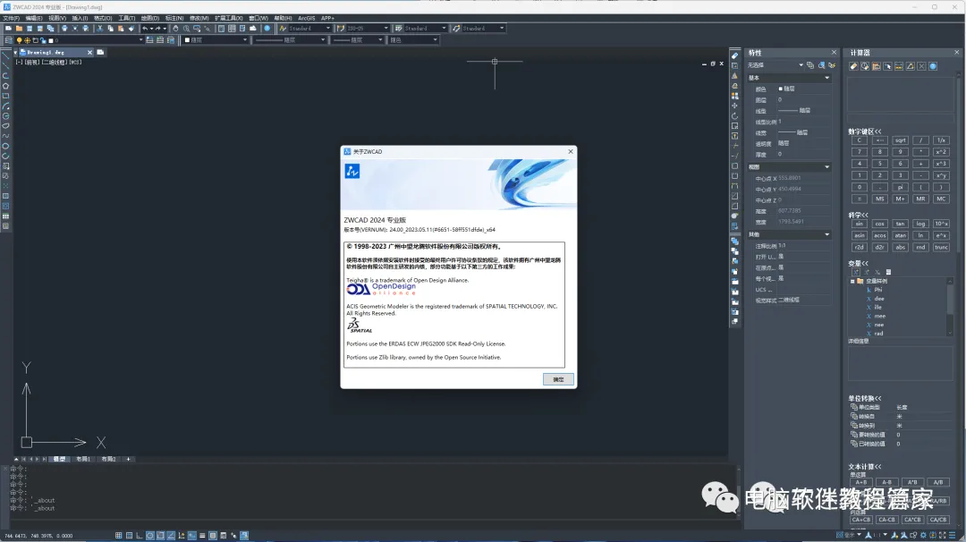Select the Pan hand tool

(175, 29)
